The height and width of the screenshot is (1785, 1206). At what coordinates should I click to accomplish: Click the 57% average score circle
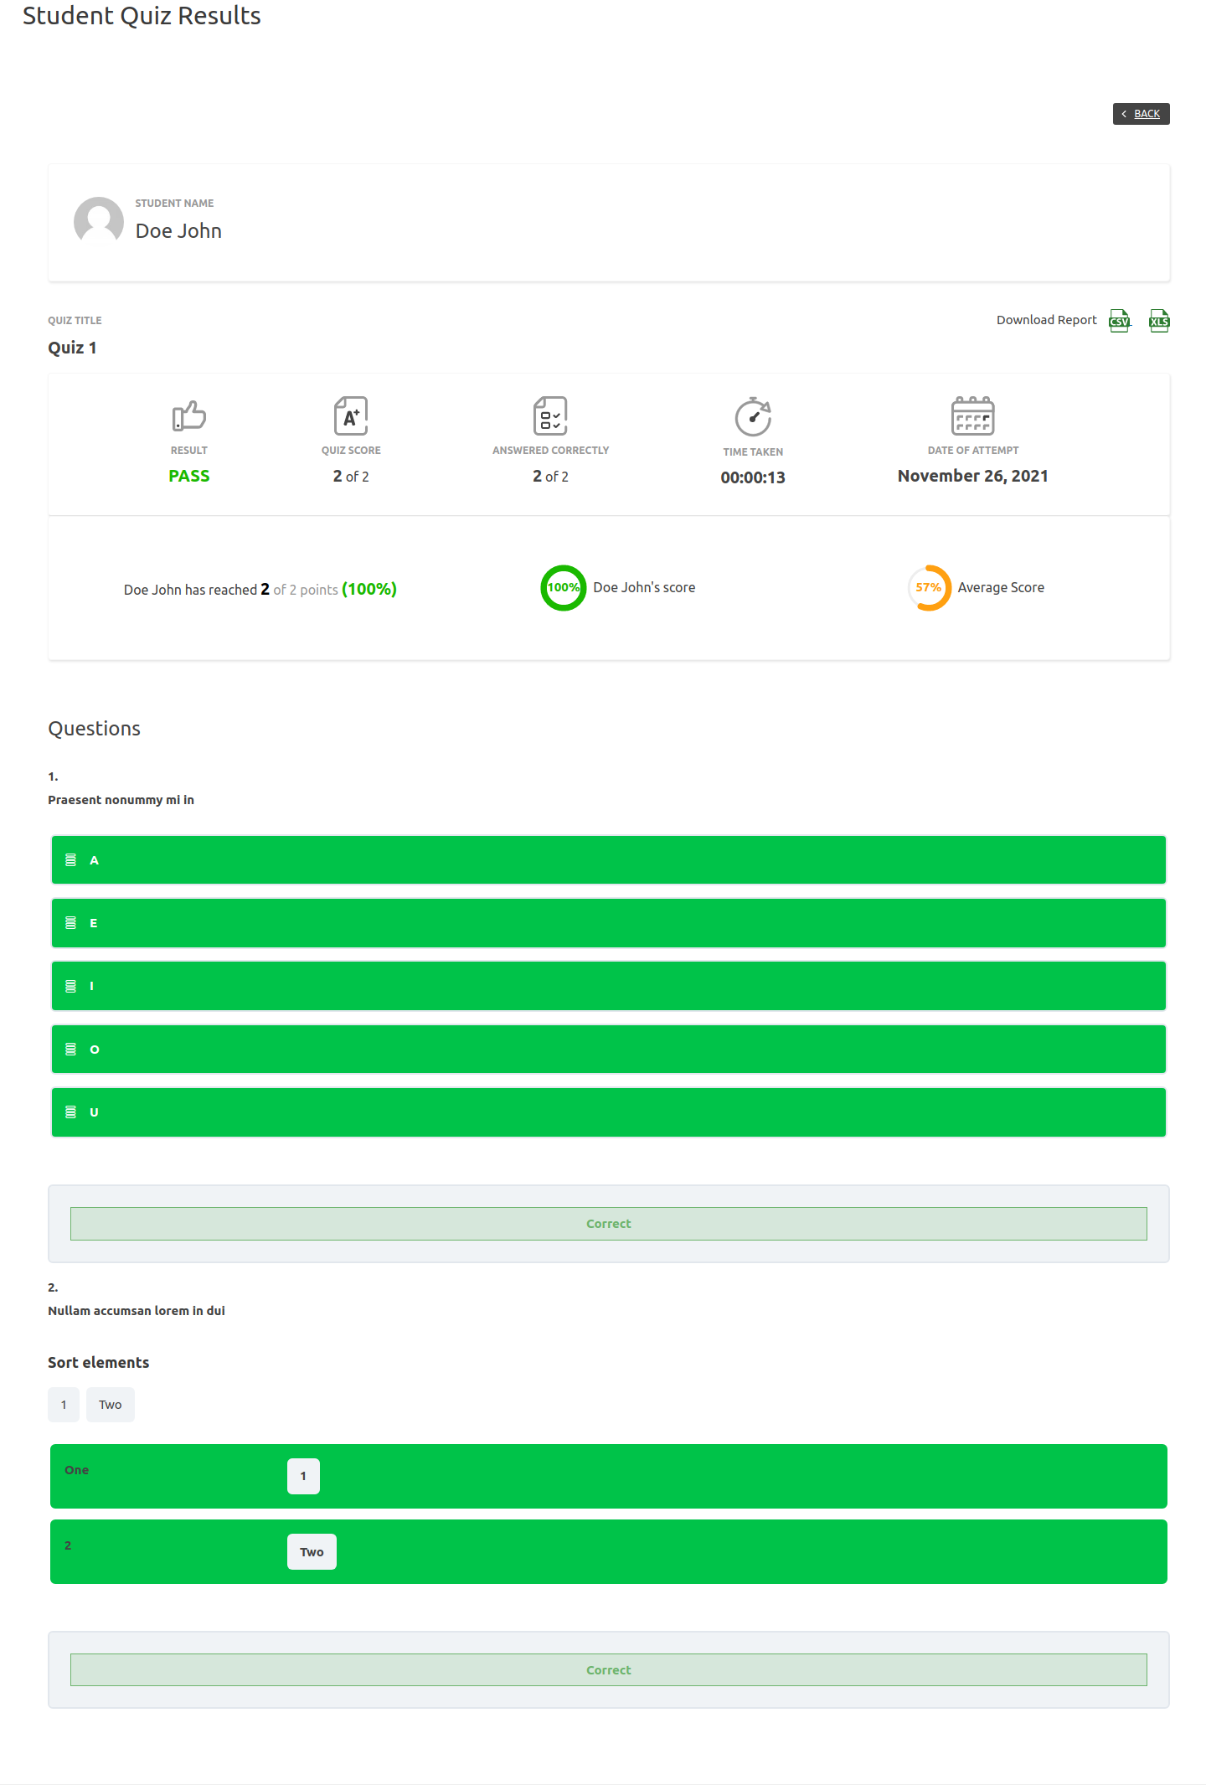tap(929, 588)
